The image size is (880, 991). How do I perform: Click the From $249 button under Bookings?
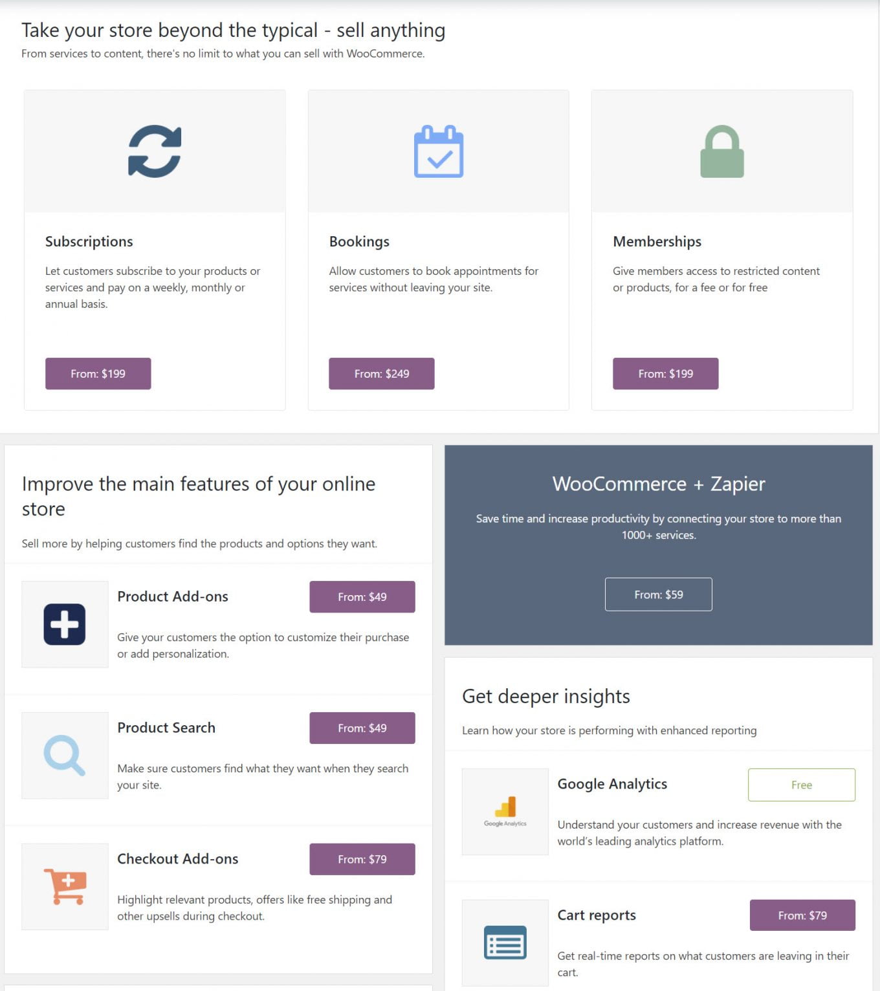click(x=381, y=373)
